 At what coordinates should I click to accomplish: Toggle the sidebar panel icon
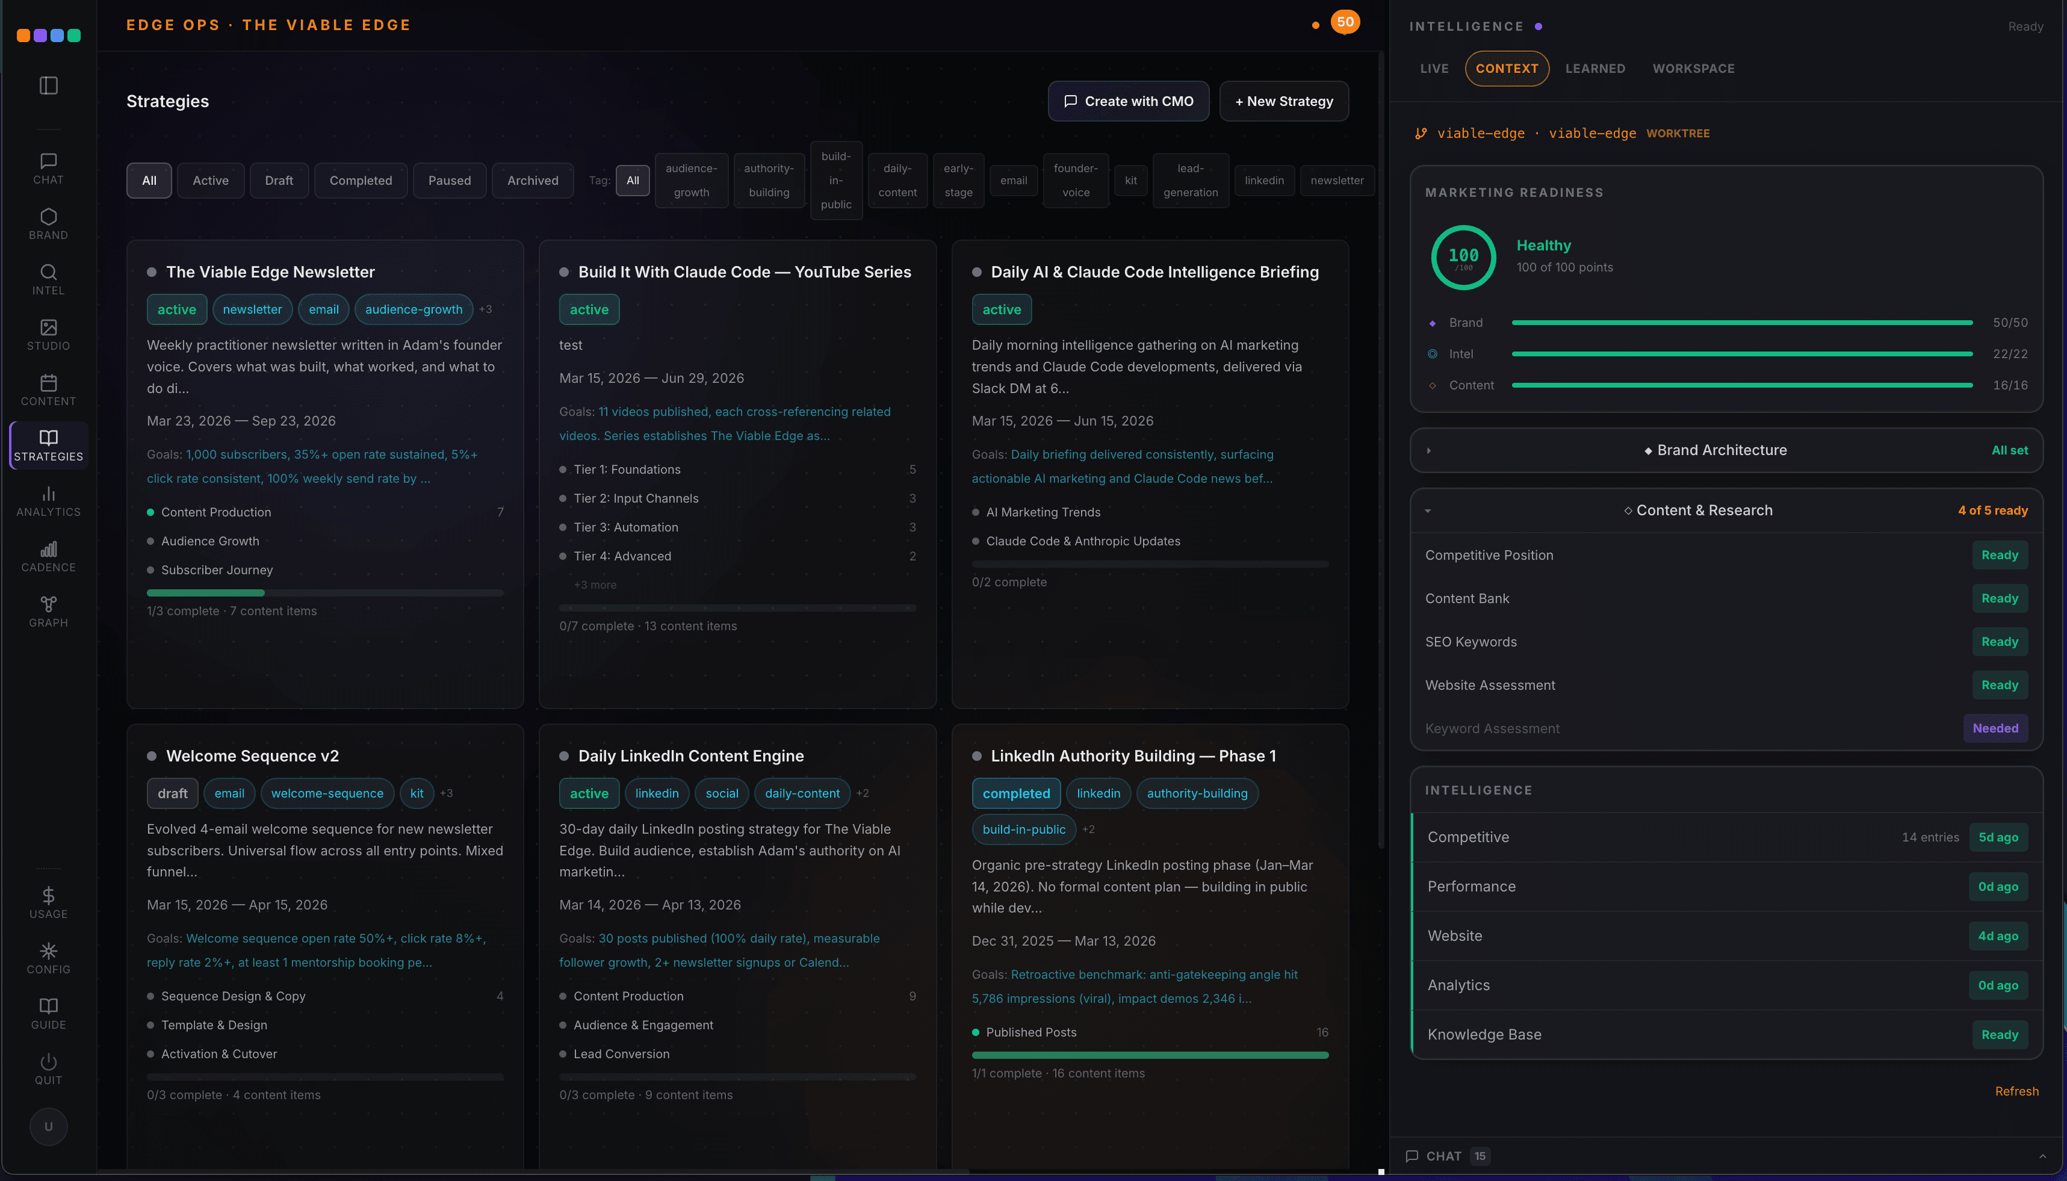pyautogui.click(x=49, y=85)
